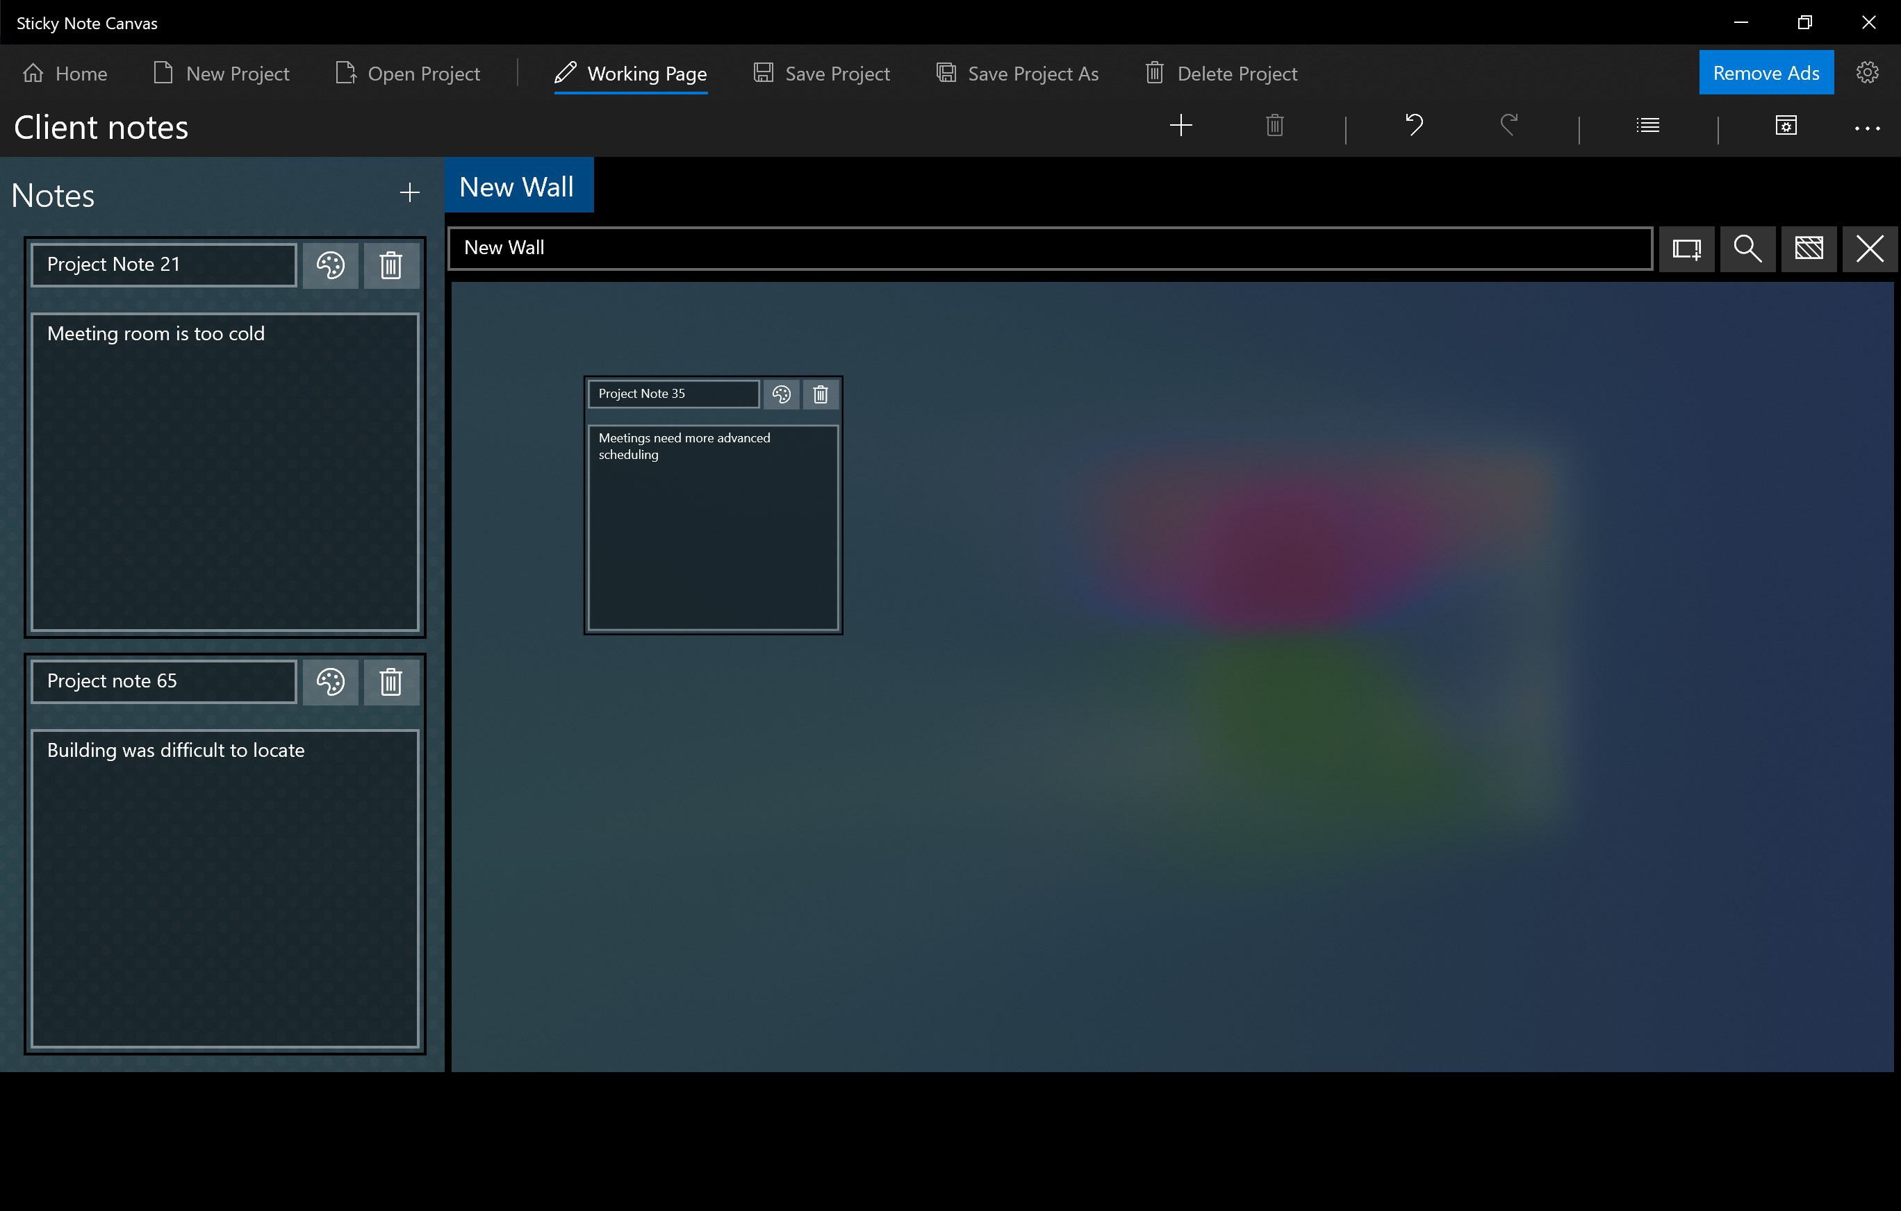Close the New Wall panel with X button
Image resolution: width=1901 pixels, height=1211 pixels.
pos(1870,248)
